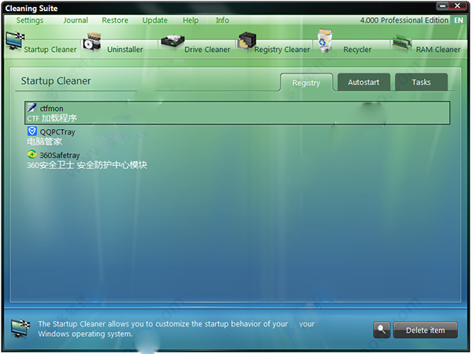This screenshot has height=354, width=473.
Task: Open the Journal menu
Action: tap(76, 20)
